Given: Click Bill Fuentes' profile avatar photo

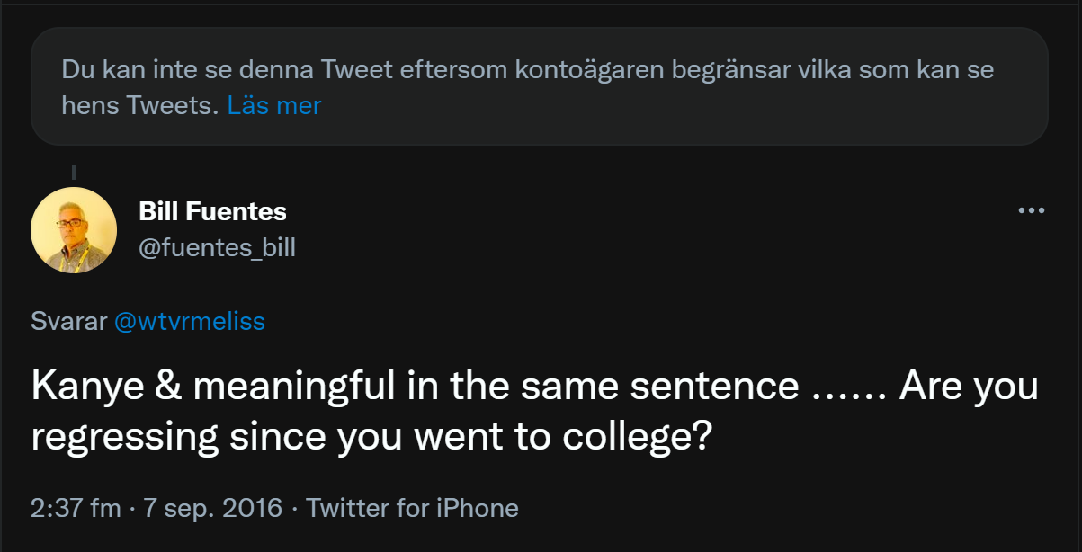Looking at the screenshot, I should click(74, 230).
